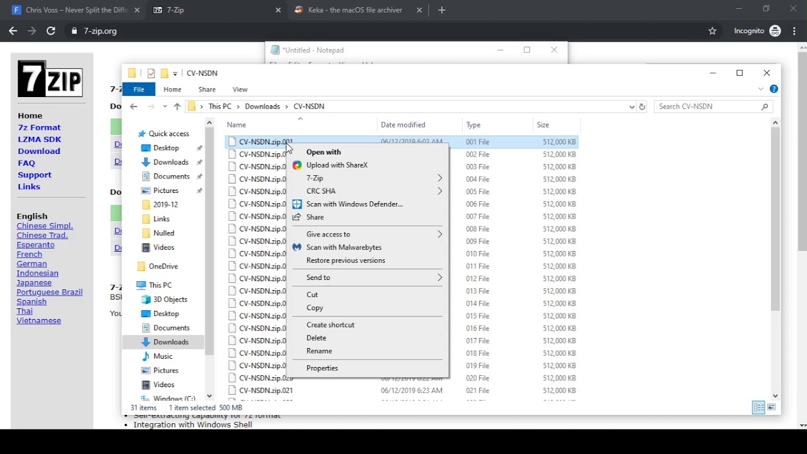Click the 3D Objects icon in sidebar
Viewport: 807px width, 454px height.
coord(146,300)
